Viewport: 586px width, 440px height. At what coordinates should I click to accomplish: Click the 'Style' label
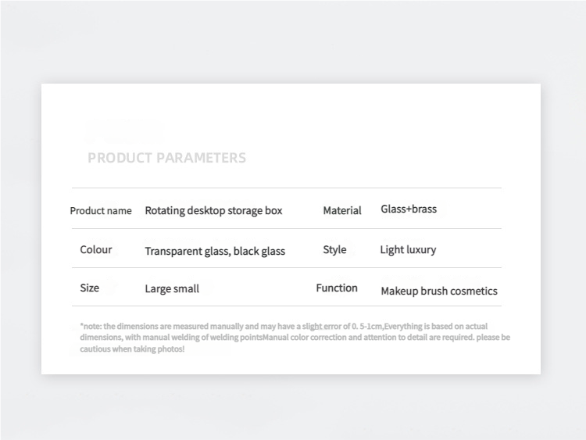(x=334, y=249)
